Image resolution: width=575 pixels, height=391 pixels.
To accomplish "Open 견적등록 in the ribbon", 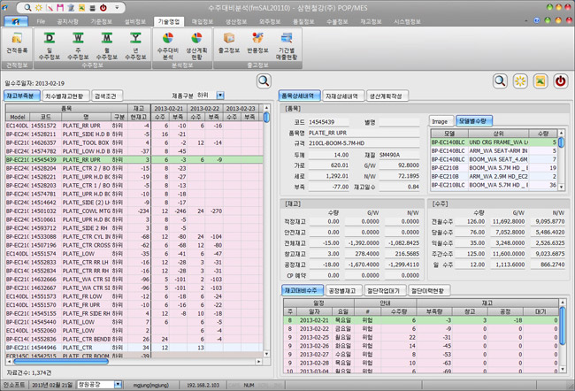I will pyautogui.click(x=17, y=44).
